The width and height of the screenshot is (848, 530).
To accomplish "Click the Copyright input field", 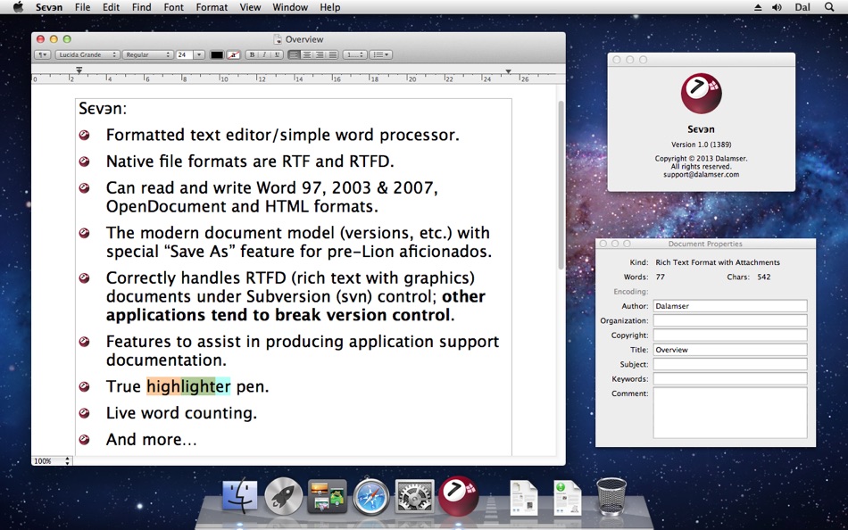I will 730,335.
